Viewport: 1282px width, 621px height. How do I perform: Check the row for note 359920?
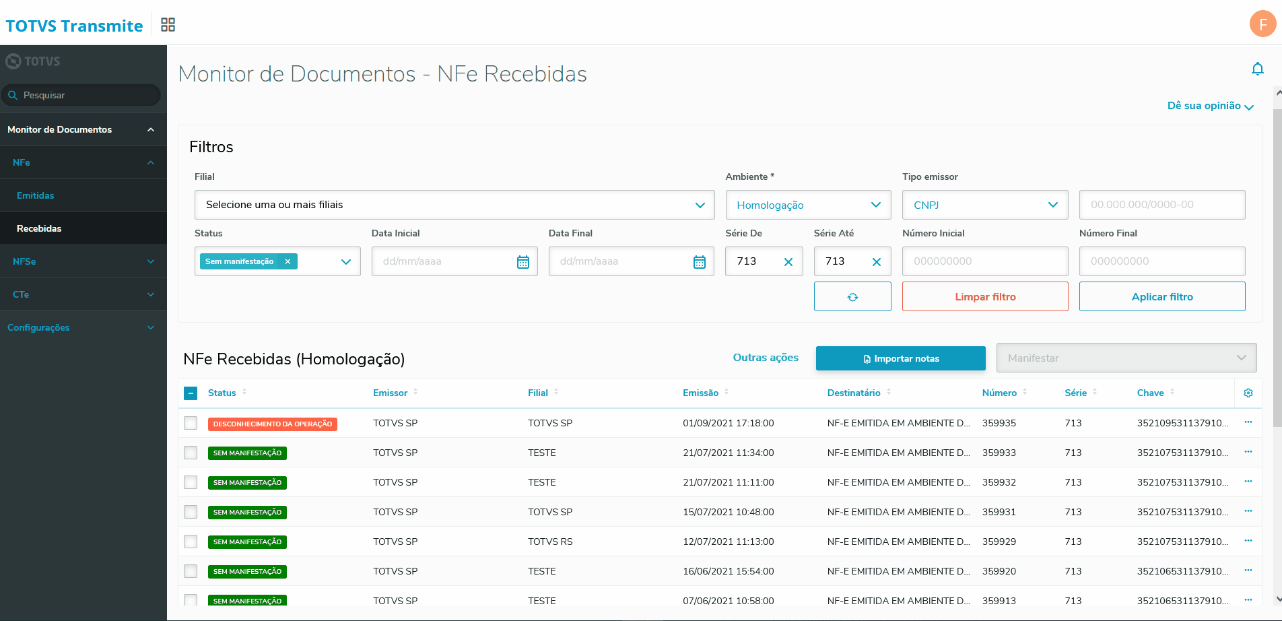click(191, 571)
